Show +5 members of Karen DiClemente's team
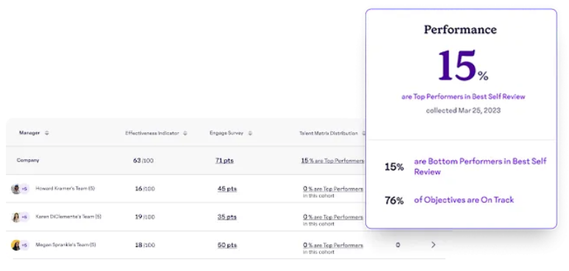 pyautogui.click(x=25, y=217)
